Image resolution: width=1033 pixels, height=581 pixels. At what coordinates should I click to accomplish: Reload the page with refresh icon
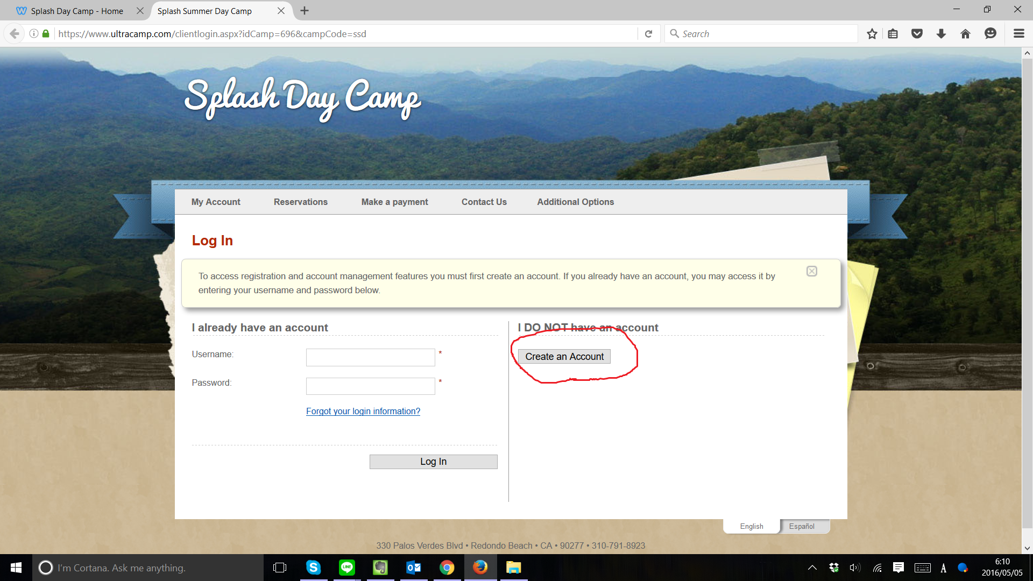tap(648, 34)
